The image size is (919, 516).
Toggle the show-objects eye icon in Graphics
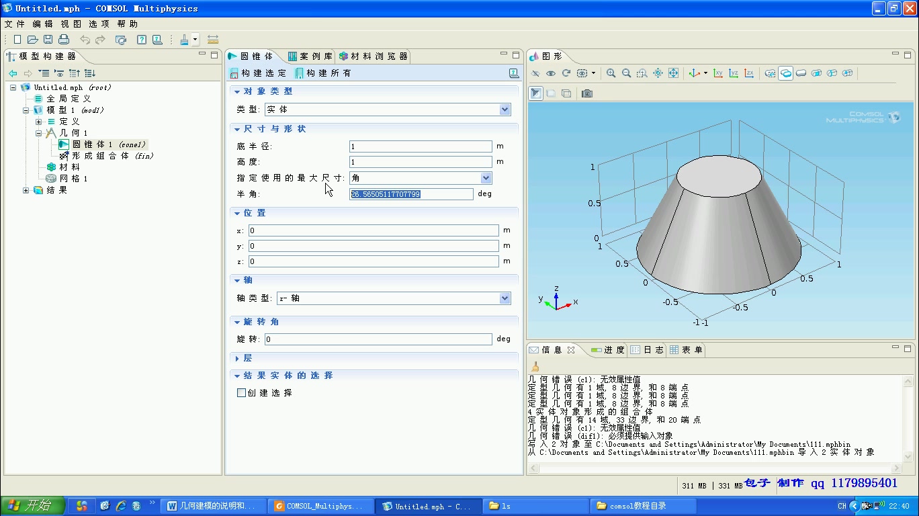pyautogui.click(x=551, y=73)
